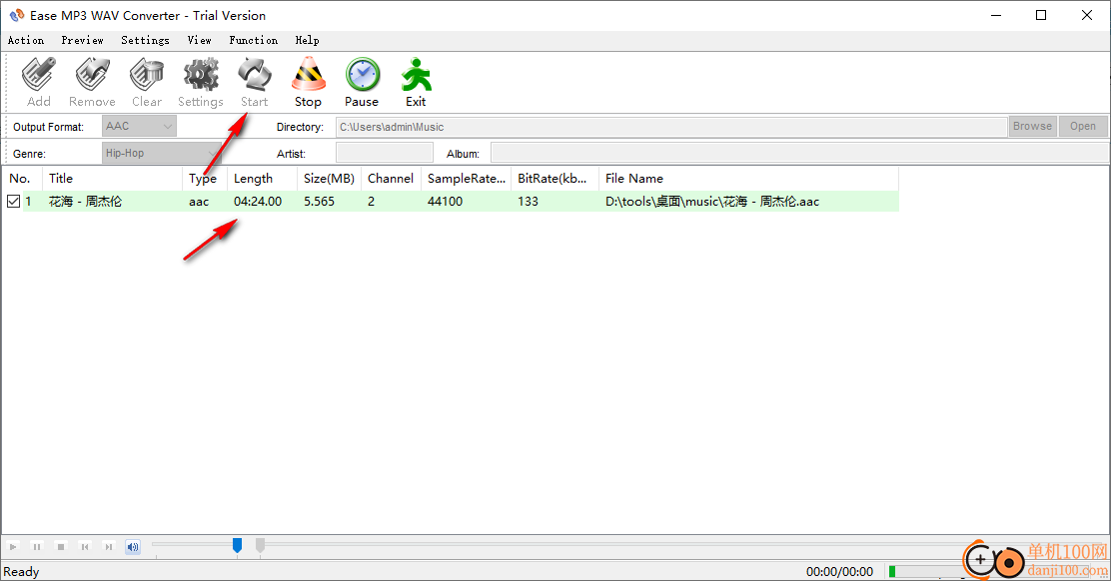The height and width of the screenshot is (581, 1111).
Task: Click the stop button in preview bar
Action: pyautogui.click(x=61, y=546)
